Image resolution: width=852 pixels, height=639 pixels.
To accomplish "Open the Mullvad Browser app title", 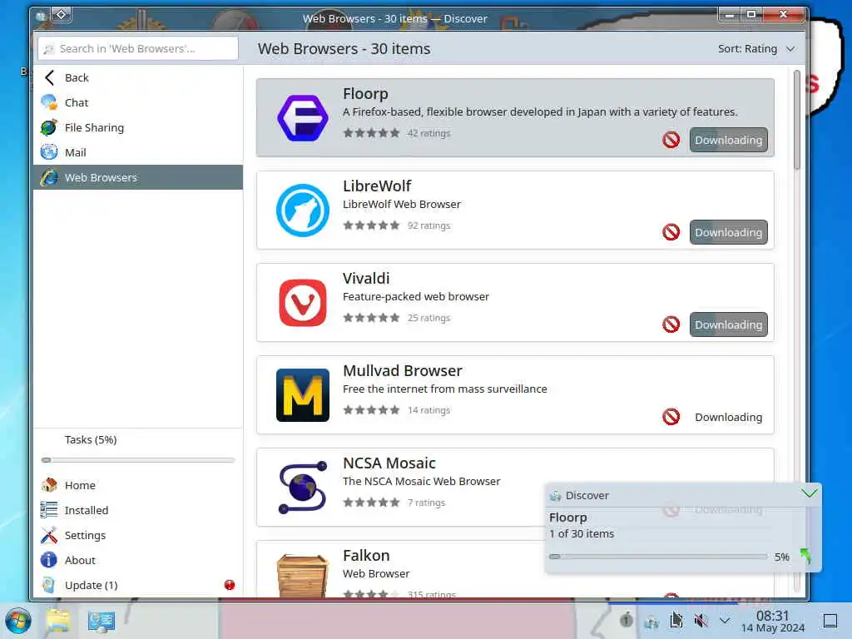I will click(402, 371).
